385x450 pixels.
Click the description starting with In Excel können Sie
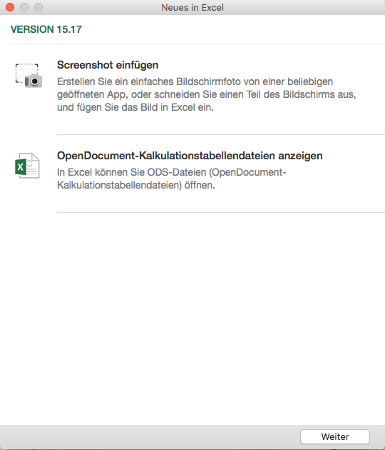point(172,179)
